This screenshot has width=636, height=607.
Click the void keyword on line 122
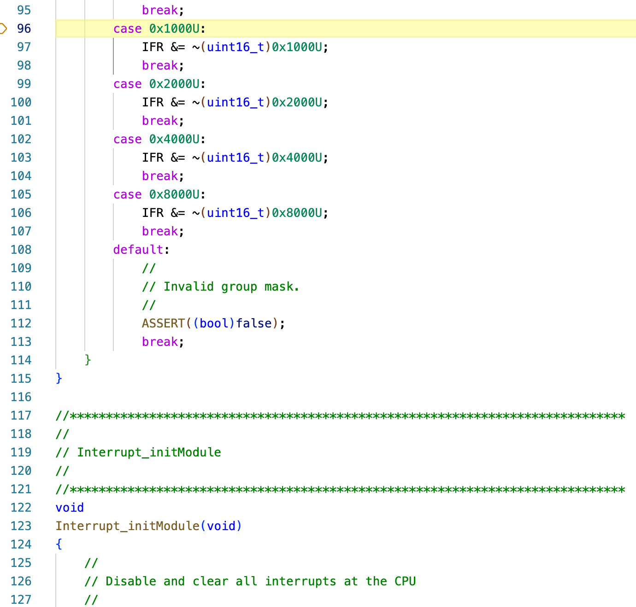coord(70,508)
